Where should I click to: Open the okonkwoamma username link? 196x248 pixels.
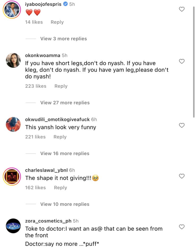[43, 55]
